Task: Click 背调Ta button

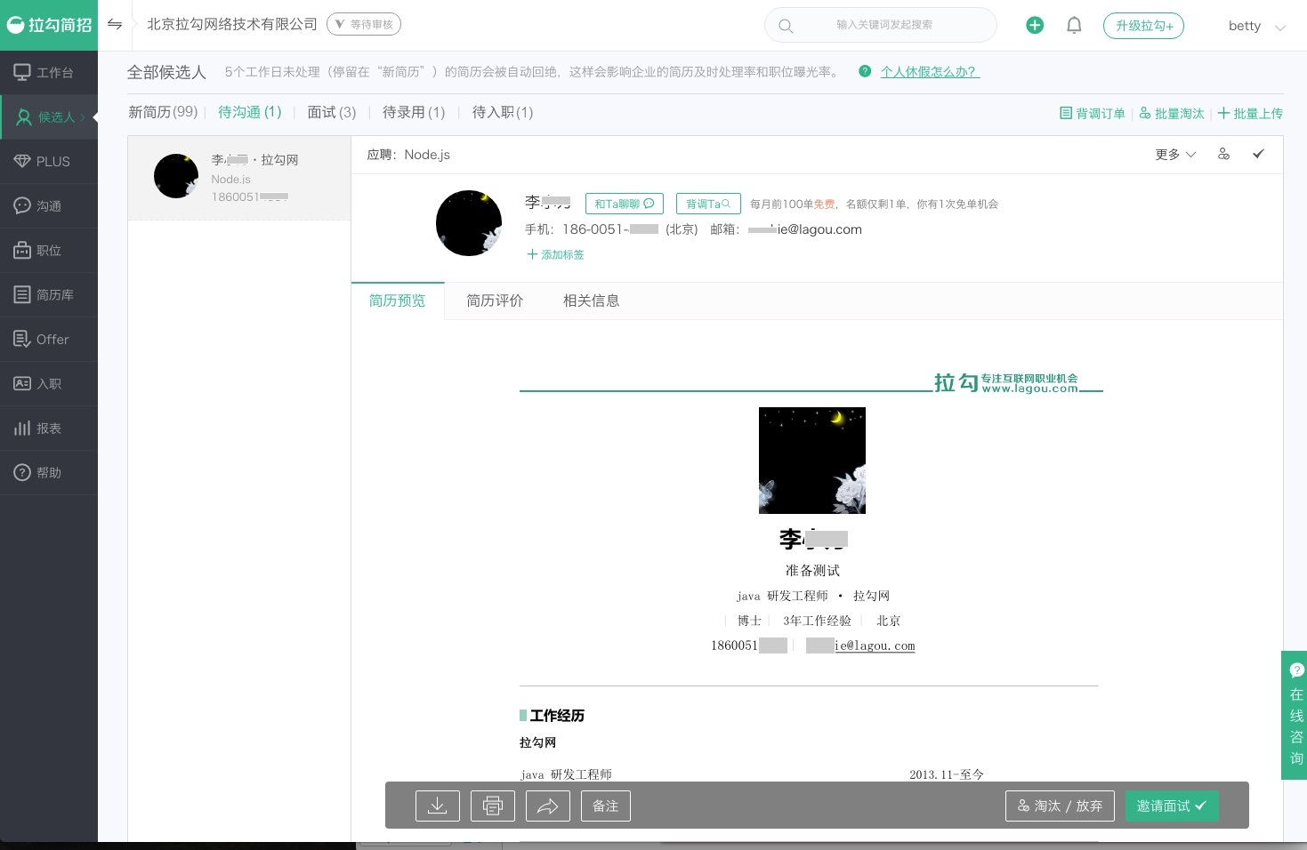Action: coord(708,204)
